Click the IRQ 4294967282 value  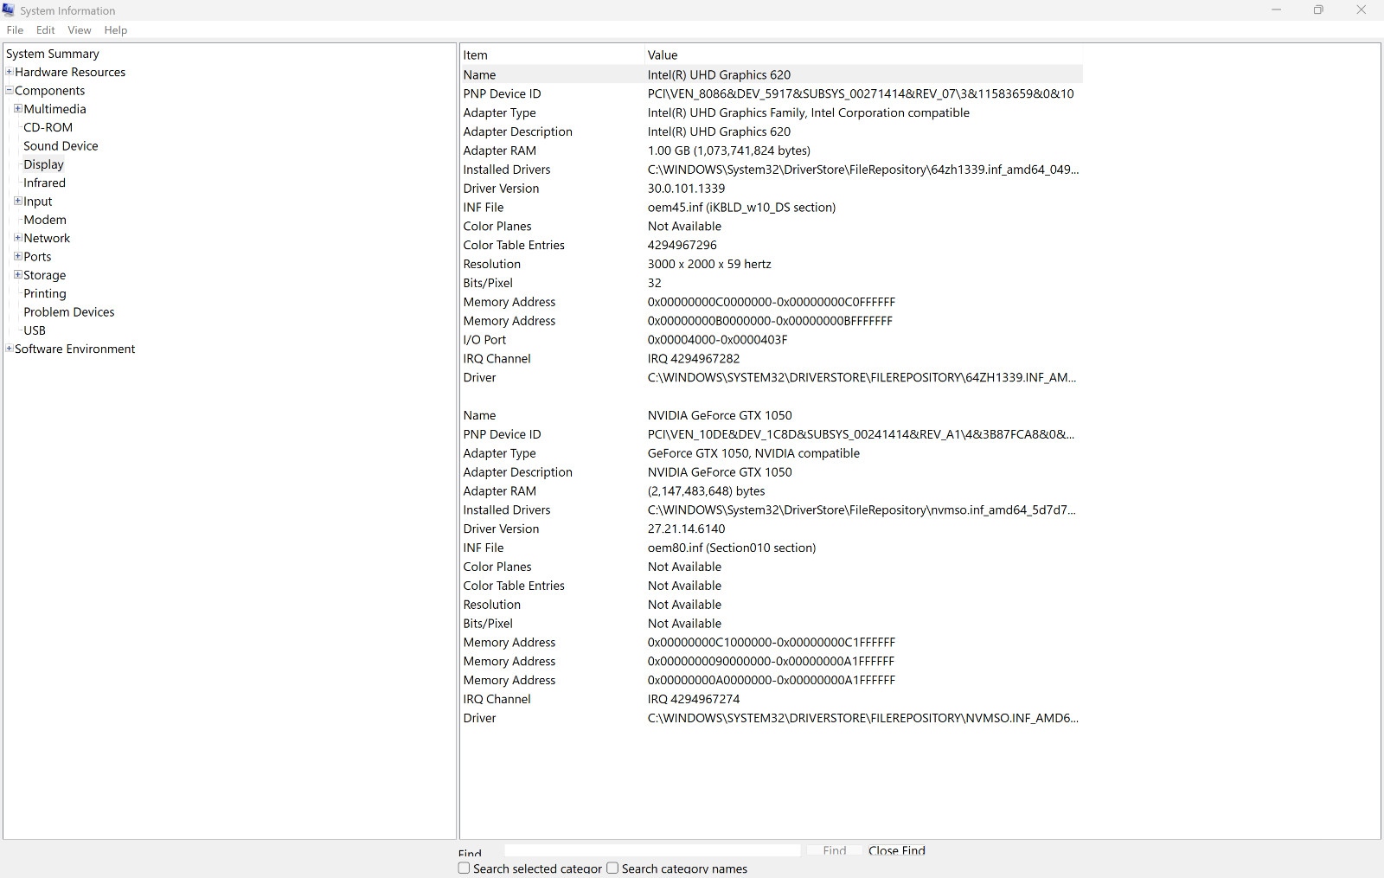click(694, 359)
